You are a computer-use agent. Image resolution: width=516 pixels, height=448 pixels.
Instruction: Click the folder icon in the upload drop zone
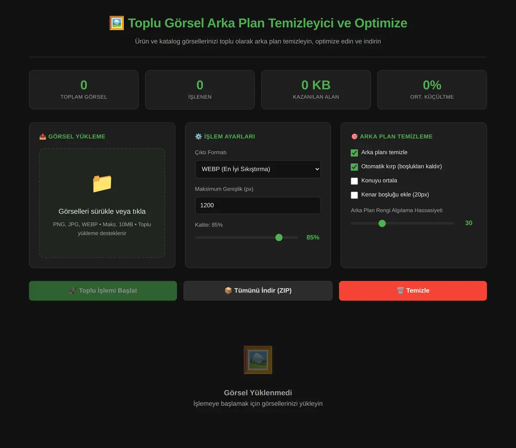(102, 183)
